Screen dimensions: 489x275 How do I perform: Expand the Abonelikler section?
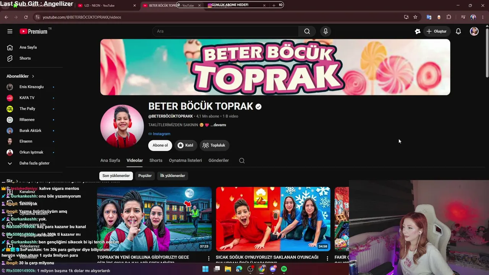pyautogui.click(x=21, y=76)
